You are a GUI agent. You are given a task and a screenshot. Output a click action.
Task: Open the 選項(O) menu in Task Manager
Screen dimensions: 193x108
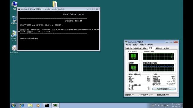[x=135, y=45]
